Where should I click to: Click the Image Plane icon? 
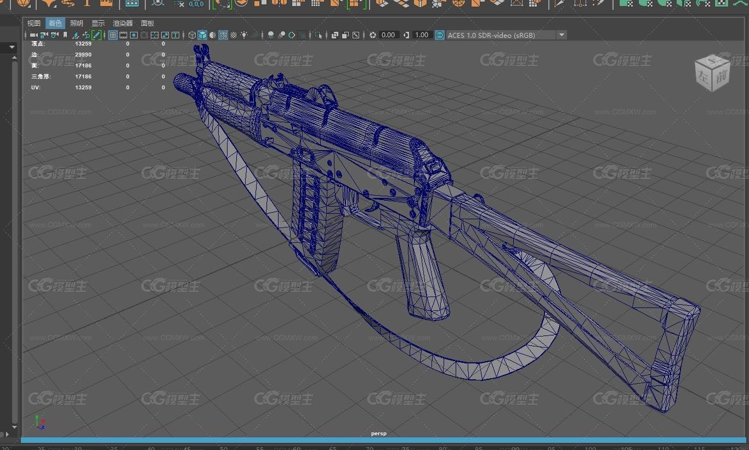[x=76, y=35]
